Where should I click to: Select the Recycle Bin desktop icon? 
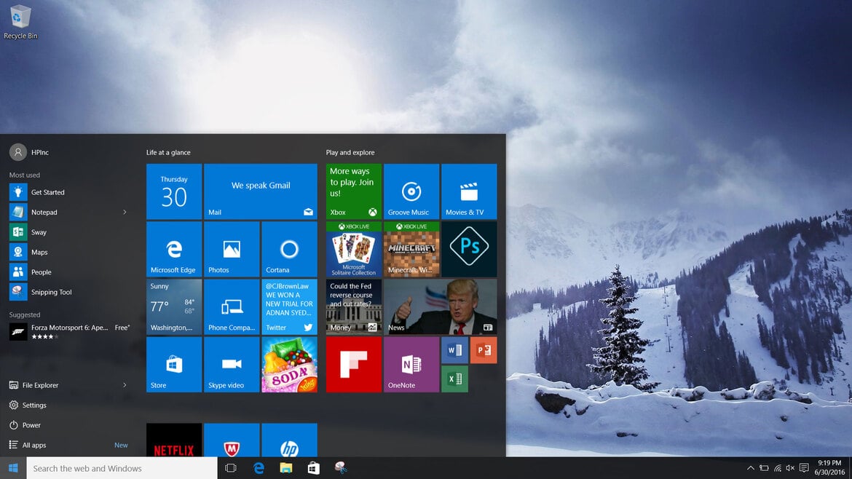(20, 22)
